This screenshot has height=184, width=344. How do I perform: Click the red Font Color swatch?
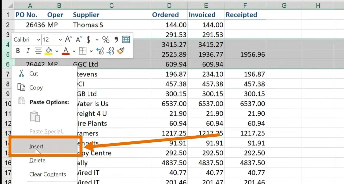click(x=66, y=51)
